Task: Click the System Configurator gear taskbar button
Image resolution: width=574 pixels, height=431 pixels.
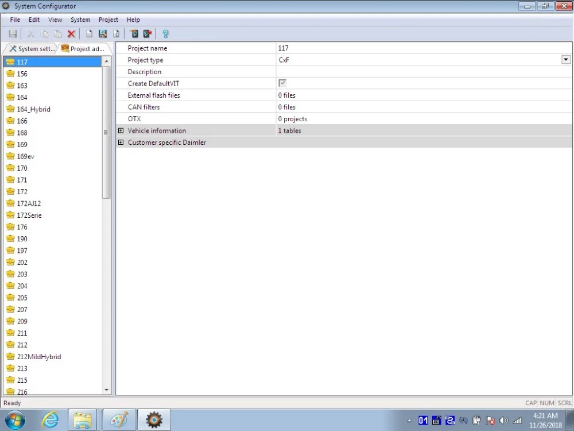Action: coord(154,420)
